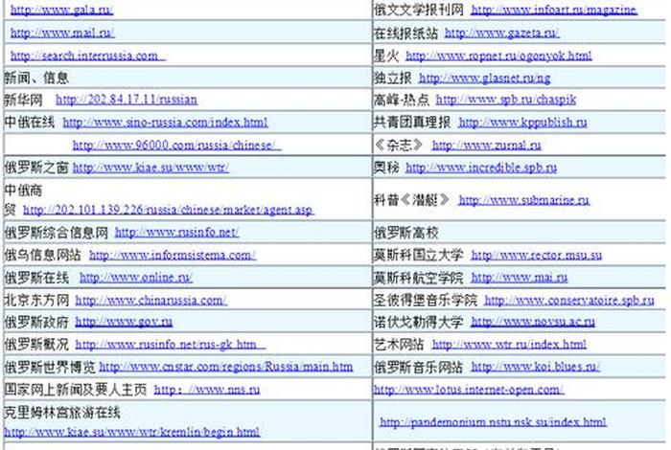Open the www.zurnal.ru link
671x450 pixels.
tap(487, 146)
